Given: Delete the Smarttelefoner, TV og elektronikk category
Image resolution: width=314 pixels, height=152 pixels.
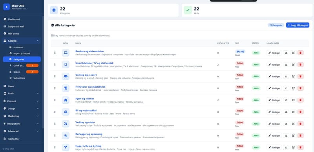Looking at the screenshot, I should [300, 65].
